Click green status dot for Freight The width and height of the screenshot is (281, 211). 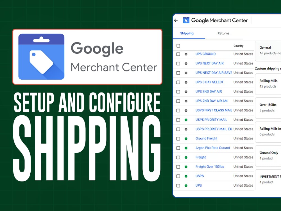point(186,157)
